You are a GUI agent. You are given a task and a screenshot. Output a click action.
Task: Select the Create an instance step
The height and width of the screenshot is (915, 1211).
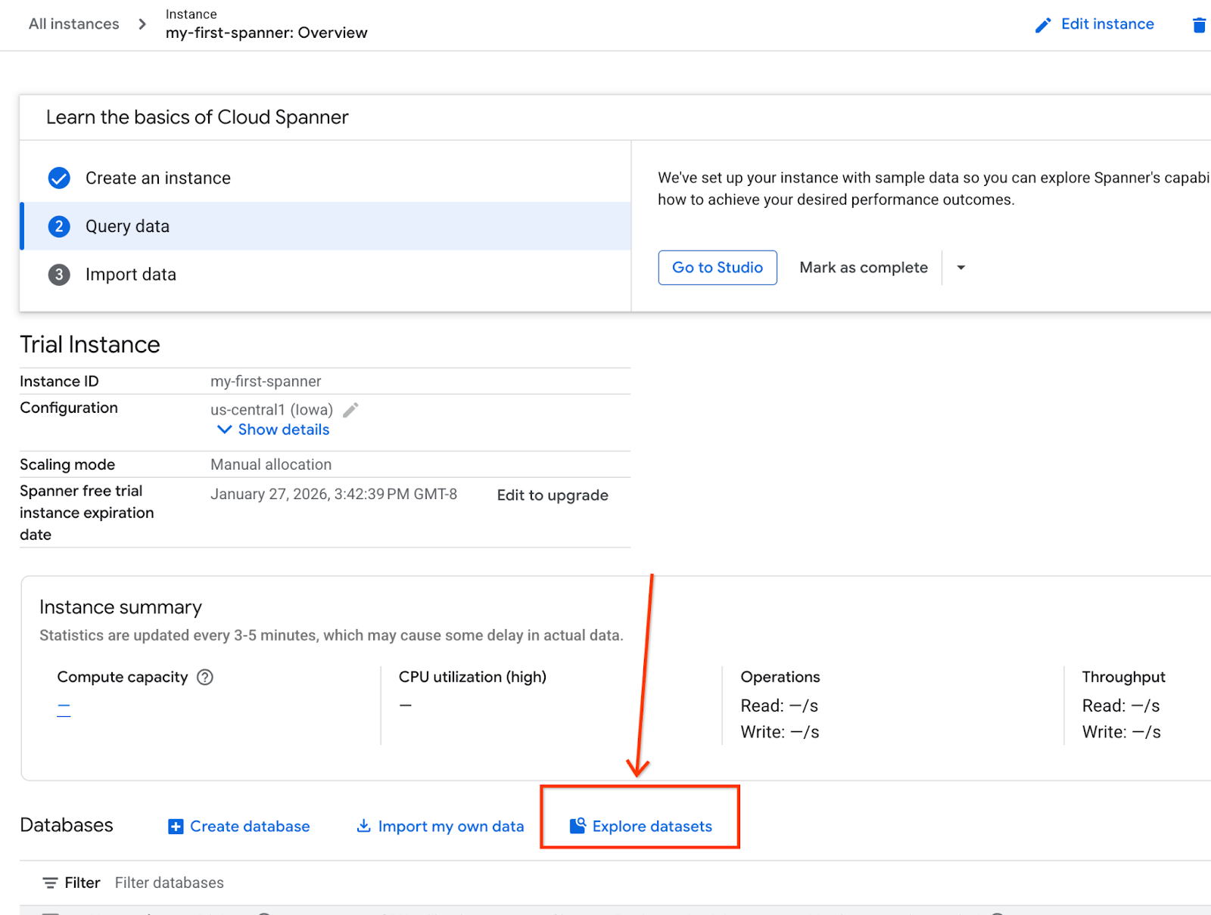click(157, 178)
